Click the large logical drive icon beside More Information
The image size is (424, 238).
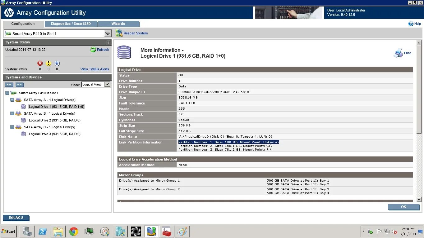[124, 53]
